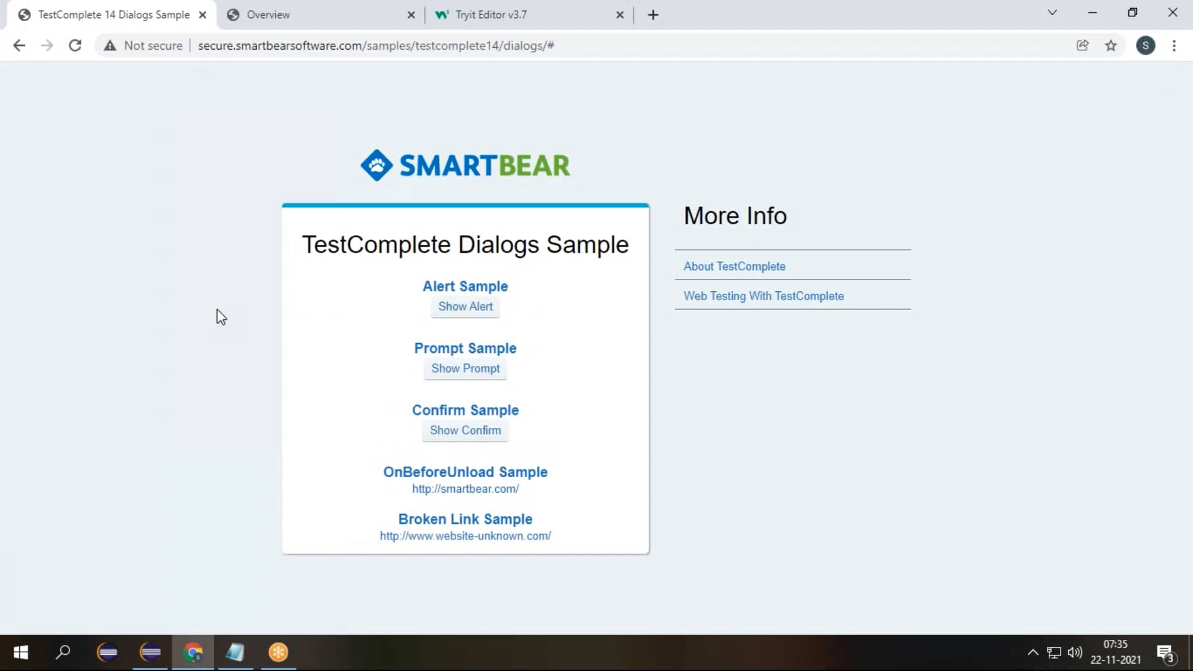Expand hidden system tray icons

pyautogui.click(x=1032, y=653)
